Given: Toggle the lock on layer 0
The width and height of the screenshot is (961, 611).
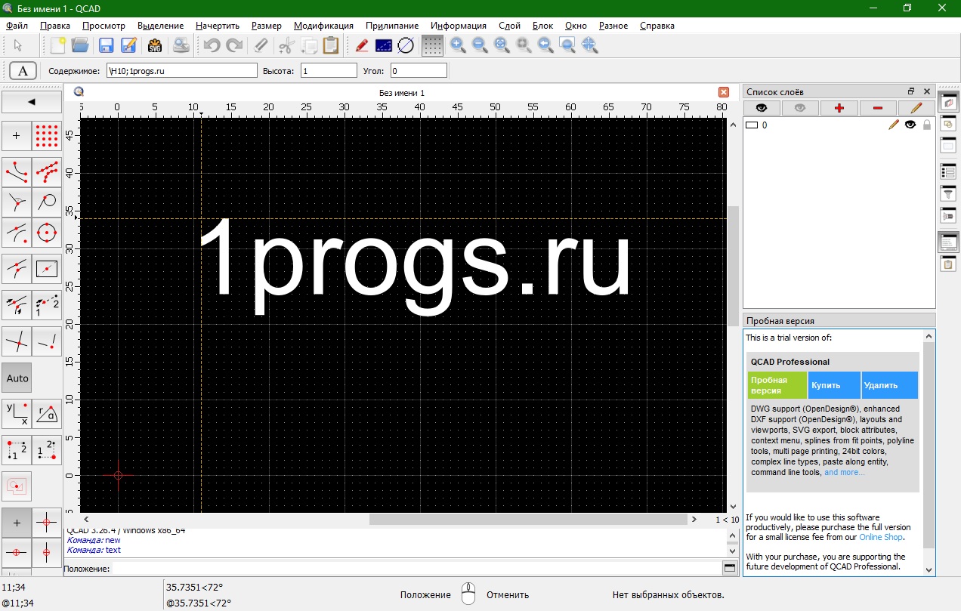Looking at the screenshot, I should (927, 125).
